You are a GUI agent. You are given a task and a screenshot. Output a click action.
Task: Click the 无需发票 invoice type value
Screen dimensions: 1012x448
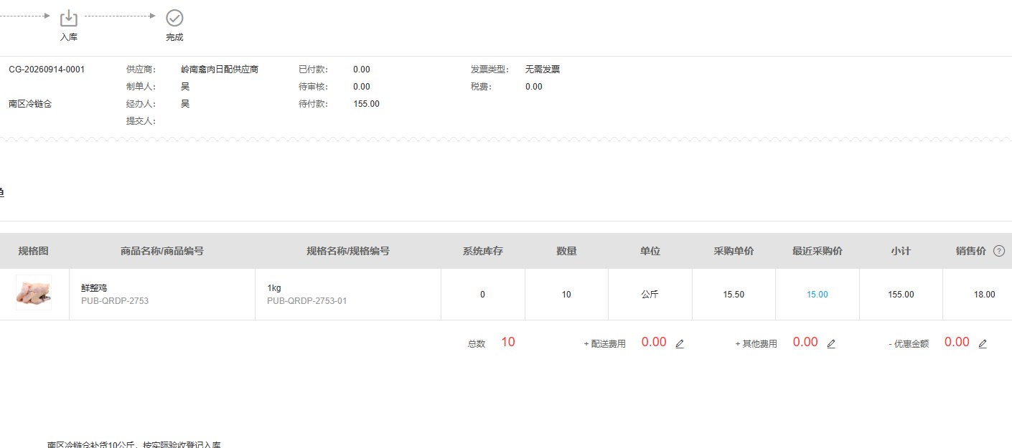(x=543, y=70)
